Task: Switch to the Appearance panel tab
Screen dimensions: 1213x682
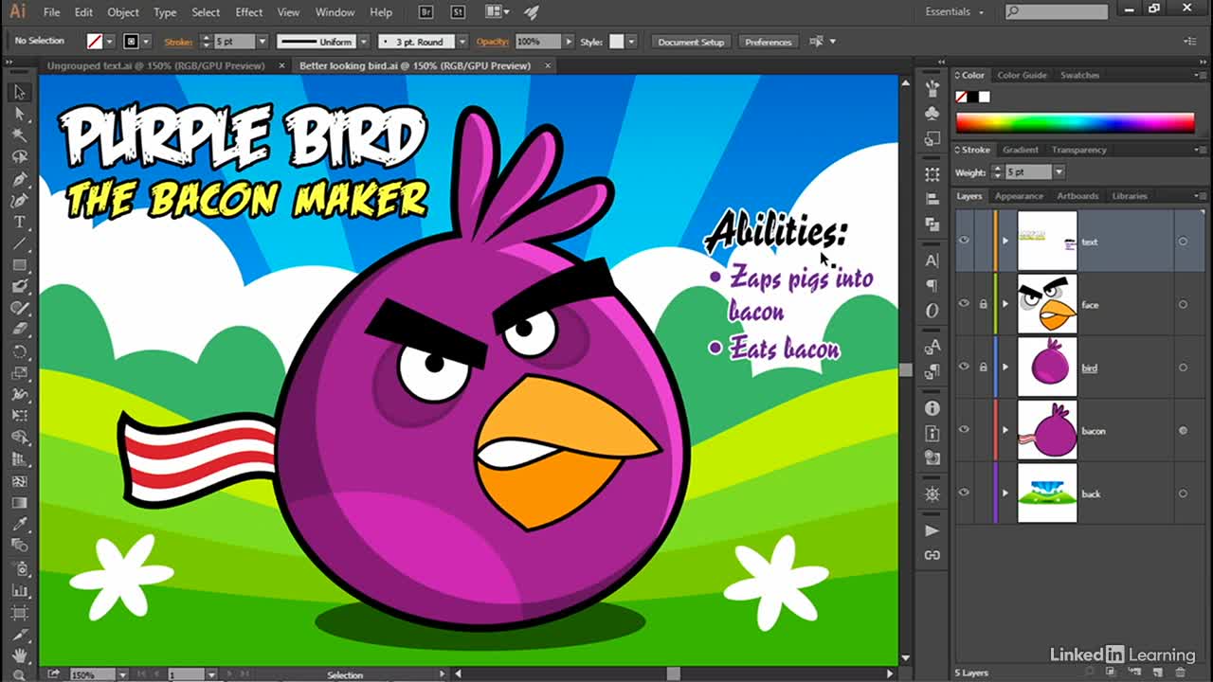Action: pyautogui.click(x=1019, y=196)
